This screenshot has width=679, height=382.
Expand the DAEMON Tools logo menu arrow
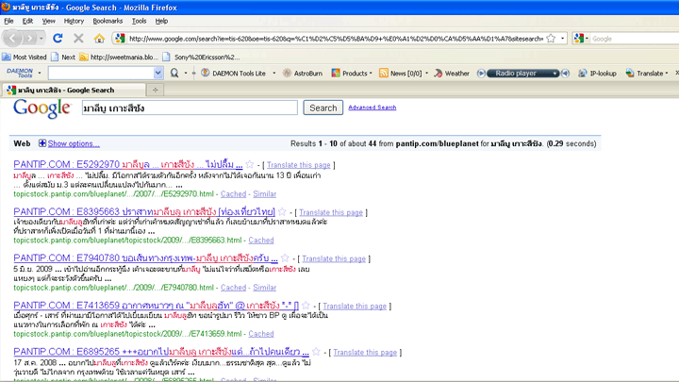point(40,73)
